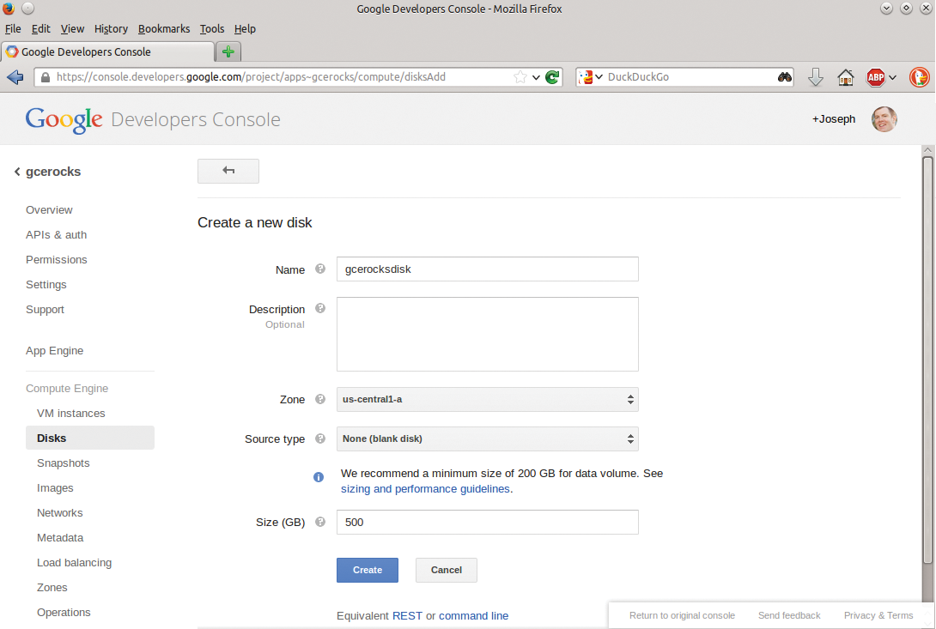Click the Adblock Plus ABP icon

point(876,77)
